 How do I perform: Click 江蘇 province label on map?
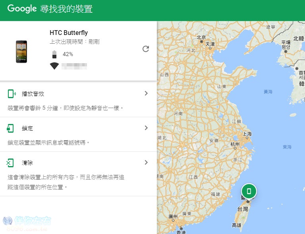pos(237,122)
